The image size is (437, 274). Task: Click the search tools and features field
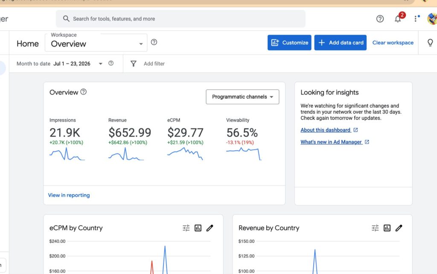[x=181, y=19]
